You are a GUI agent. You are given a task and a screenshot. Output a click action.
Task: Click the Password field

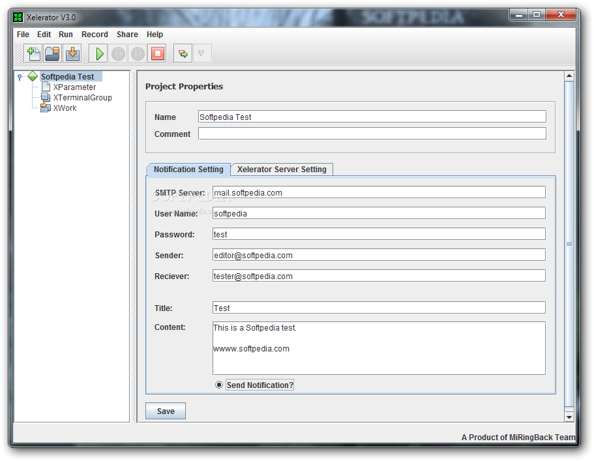[379, 234]
